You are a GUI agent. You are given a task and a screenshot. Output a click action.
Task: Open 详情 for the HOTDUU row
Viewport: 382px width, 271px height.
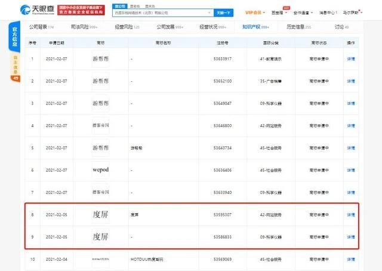351,259
